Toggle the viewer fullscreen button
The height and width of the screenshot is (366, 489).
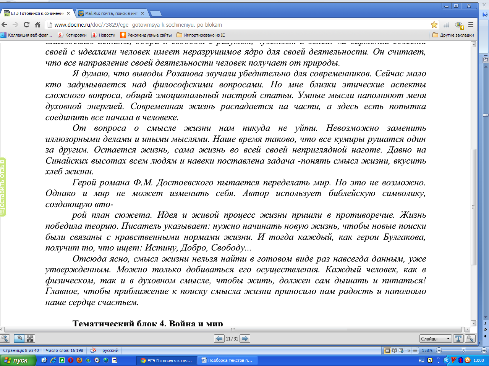coord(30,339)
